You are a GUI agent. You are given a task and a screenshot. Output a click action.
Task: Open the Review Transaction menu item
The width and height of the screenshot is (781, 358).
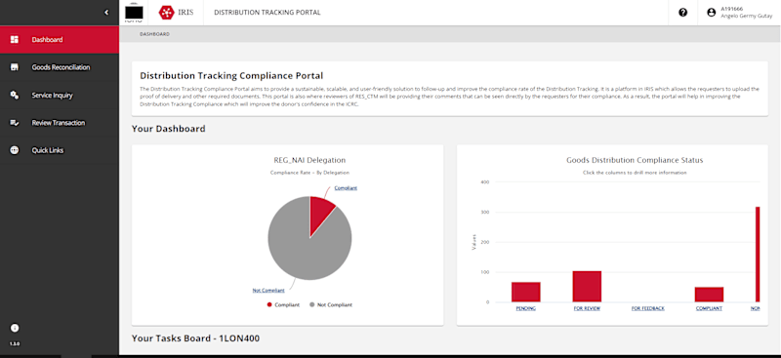(x=59, y=123)
